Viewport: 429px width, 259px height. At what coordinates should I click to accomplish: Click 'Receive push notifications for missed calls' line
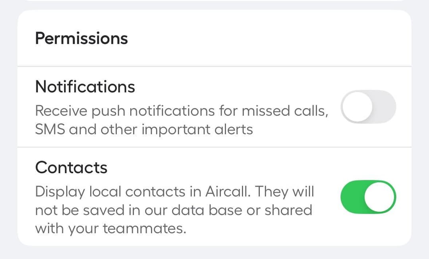click(181, 111)
